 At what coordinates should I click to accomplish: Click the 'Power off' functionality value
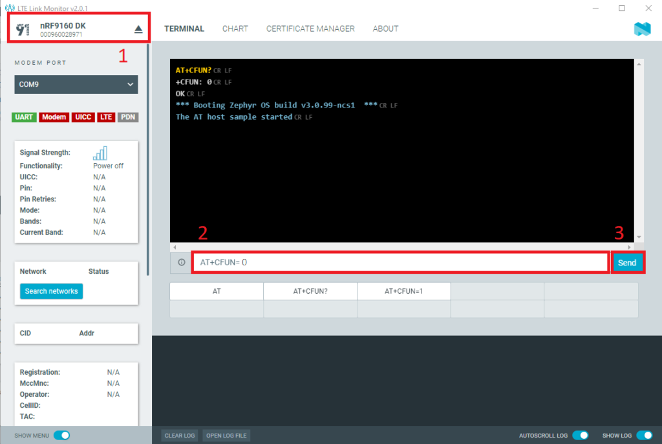click(108, 166)
